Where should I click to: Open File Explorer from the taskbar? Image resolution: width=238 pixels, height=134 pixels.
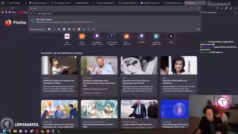point(15,131)
